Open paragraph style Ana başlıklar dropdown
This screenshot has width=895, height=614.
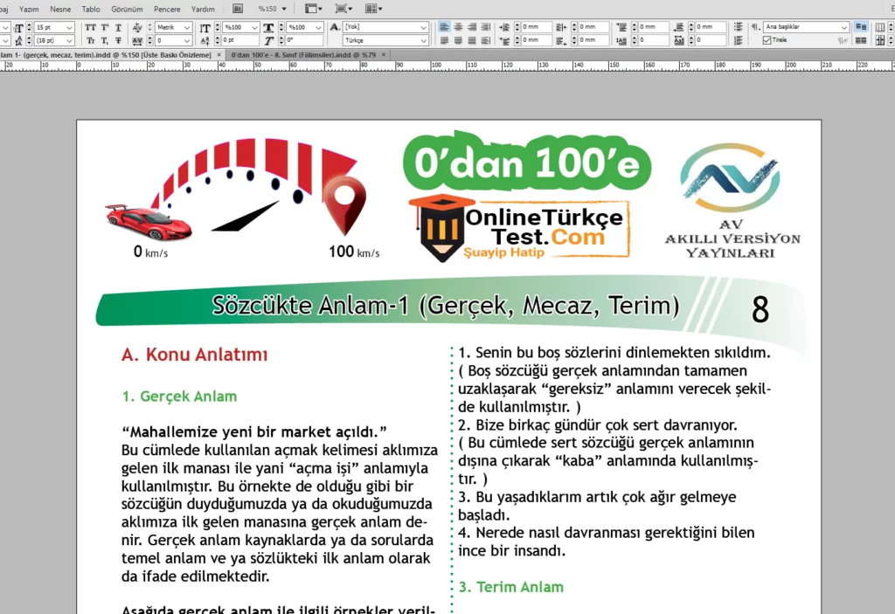tap(843, 27)
